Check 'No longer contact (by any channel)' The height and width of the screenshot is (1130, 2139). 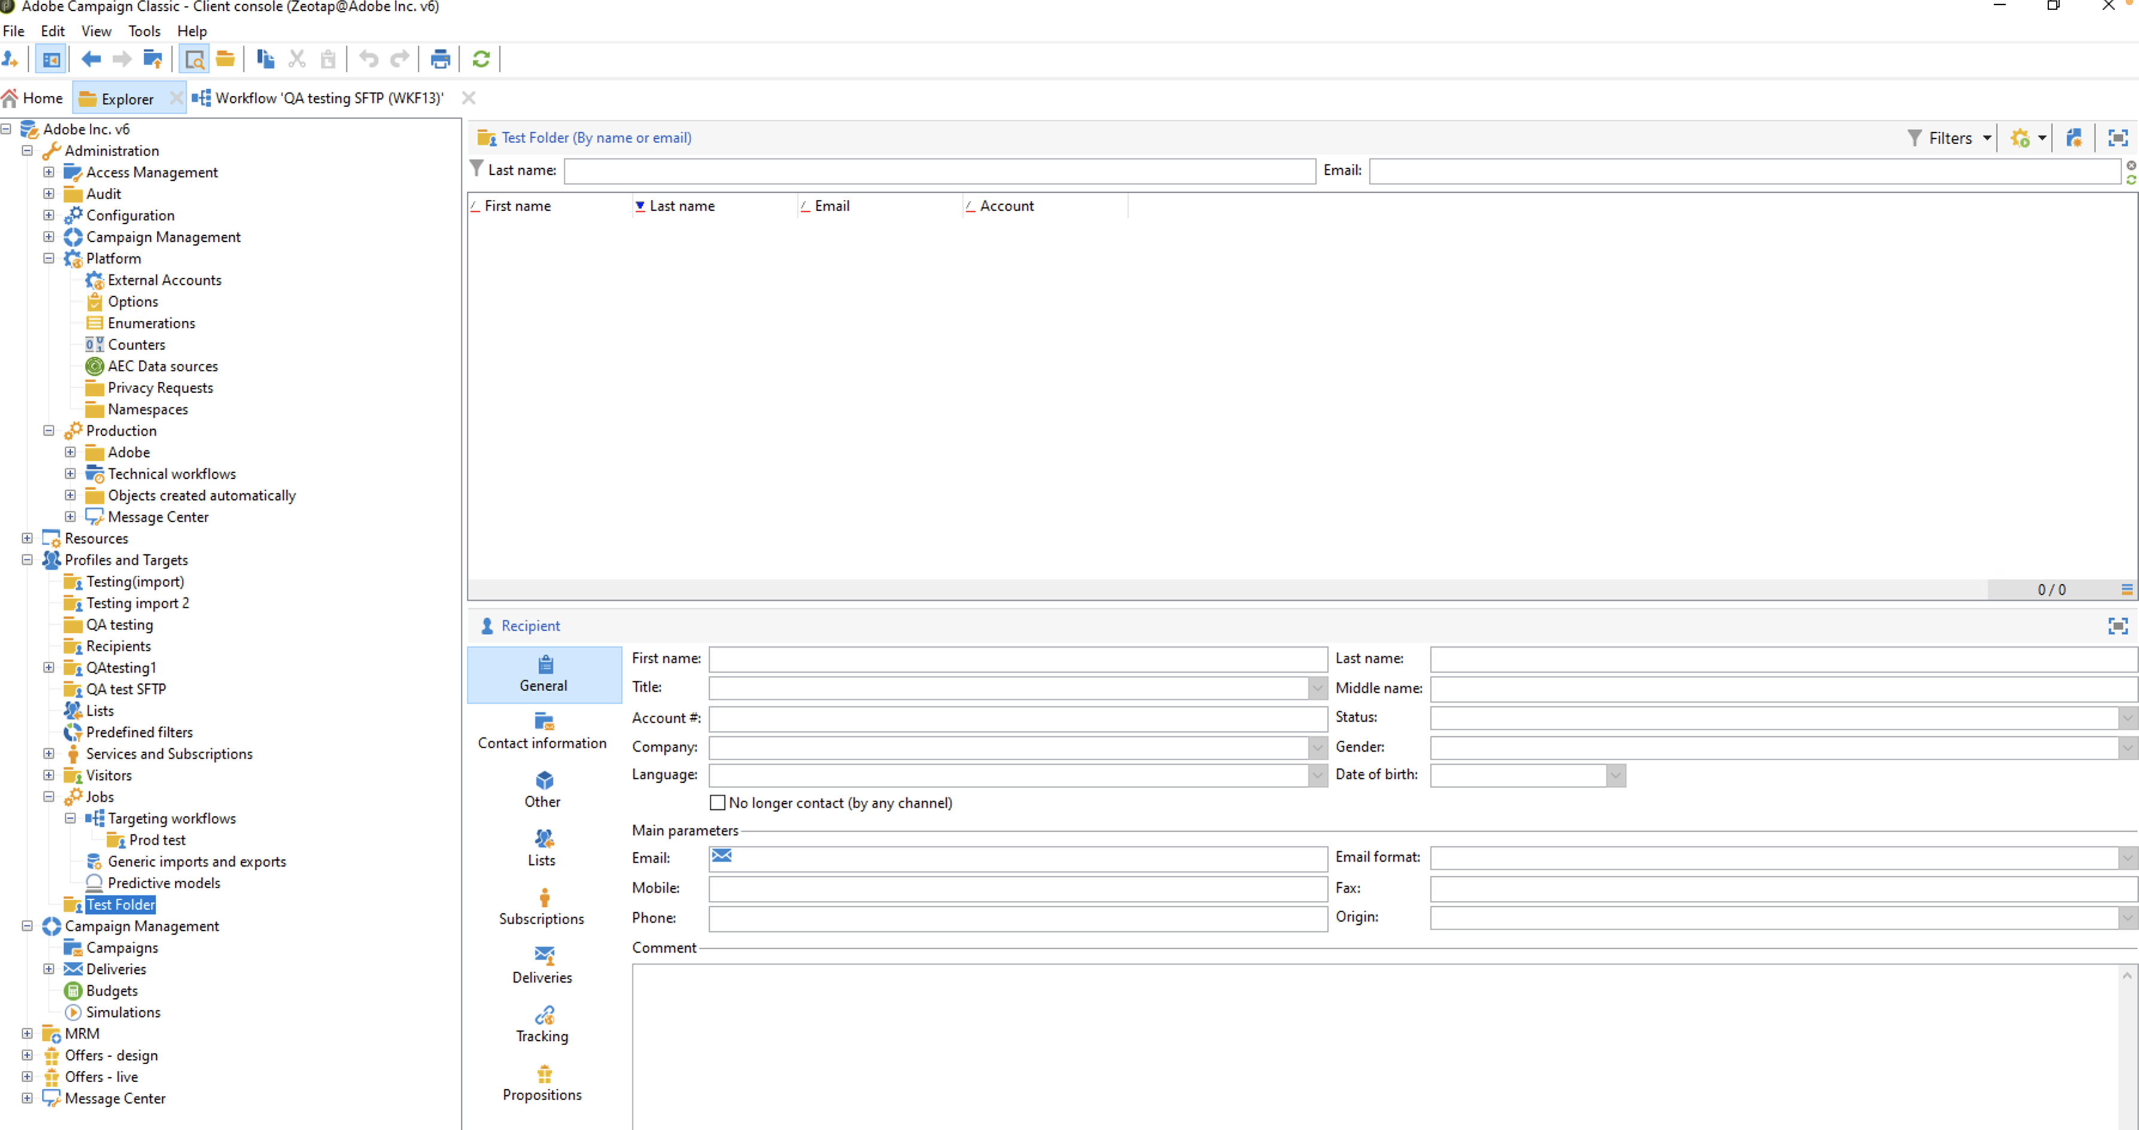pyautogui.click(x=718, y=803)
